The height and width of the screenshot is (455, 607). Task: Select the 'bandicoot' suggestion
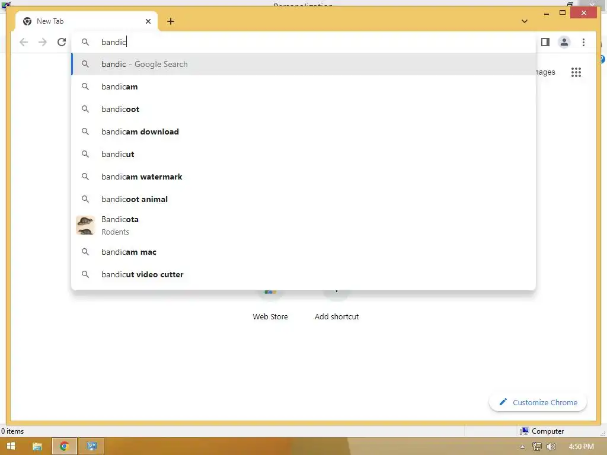tap(304, 109)
